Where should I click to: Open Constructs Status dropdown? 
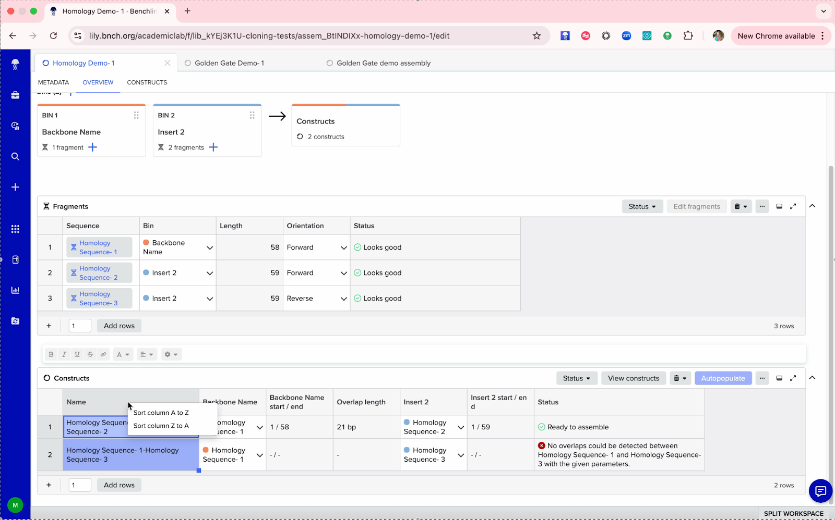click(x=577, y=378)
